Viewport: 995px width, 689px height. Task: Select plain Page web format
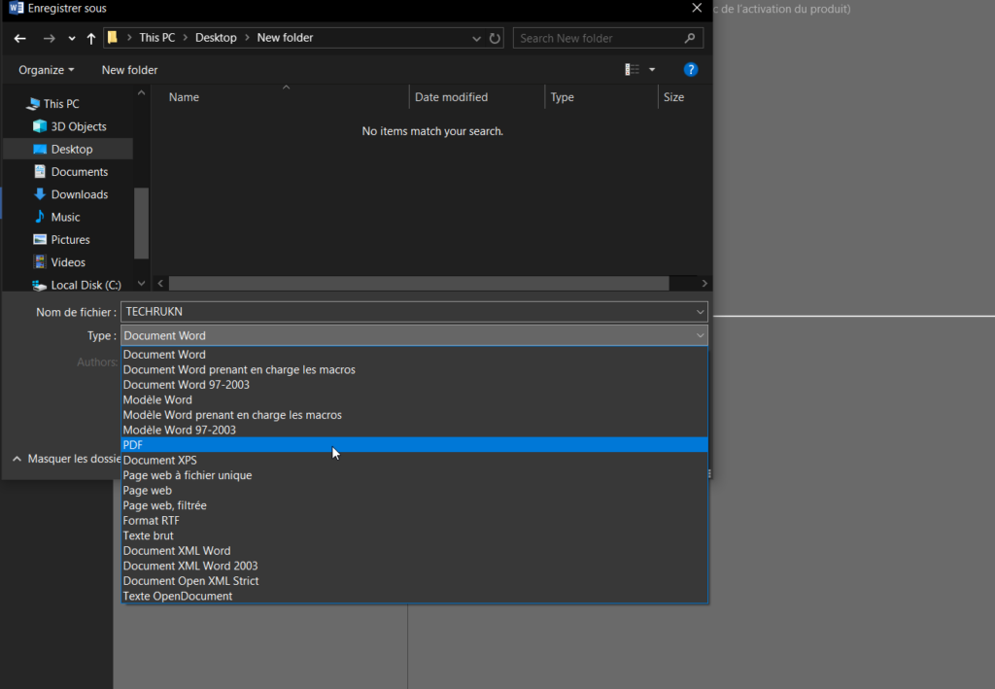coord(414,491)
